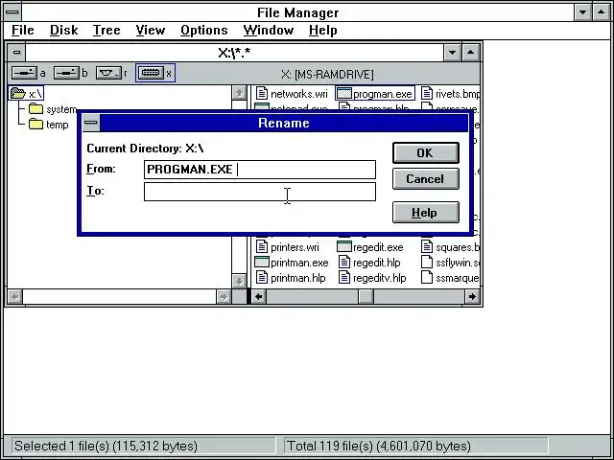
Task: Select RAM drive x icon
Action: click(151, 73)
